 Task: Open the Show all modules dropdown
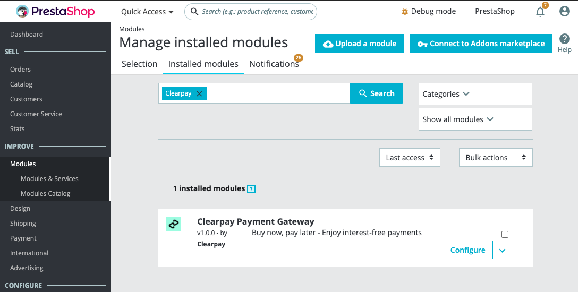pyautogui.click(x=475, y=119)
